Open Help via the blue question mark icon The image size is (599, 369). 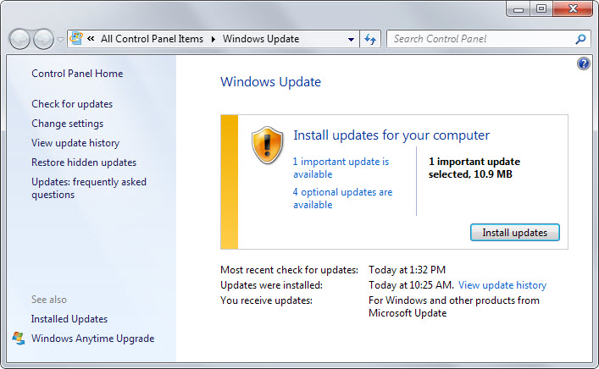point(584,63)
